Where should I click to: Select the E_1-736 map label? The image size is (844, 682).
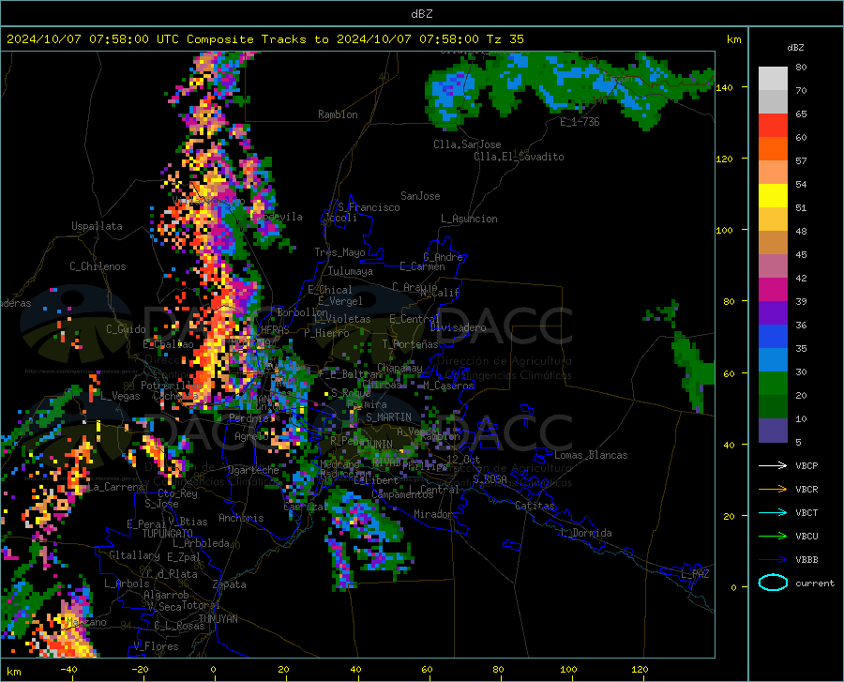[x=580, y=122]
